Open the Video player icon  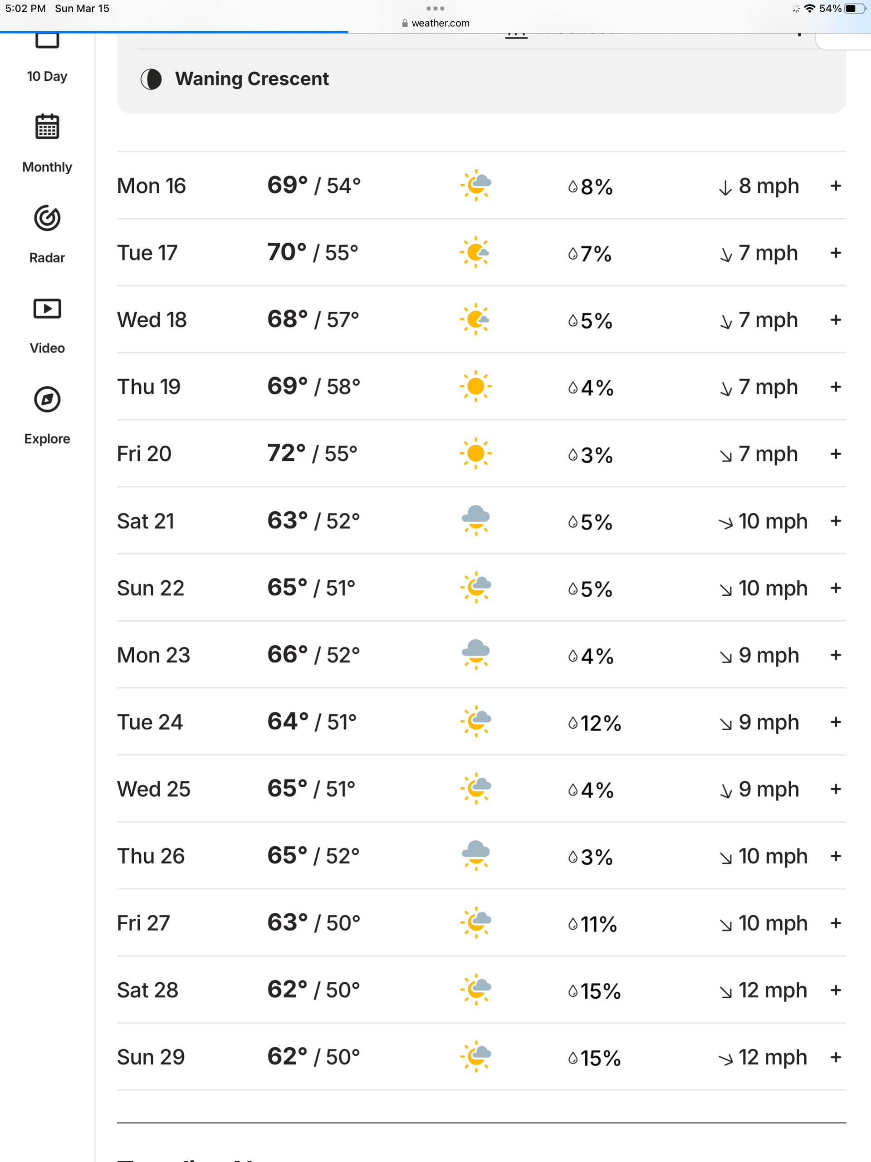(x=47, y=309)
